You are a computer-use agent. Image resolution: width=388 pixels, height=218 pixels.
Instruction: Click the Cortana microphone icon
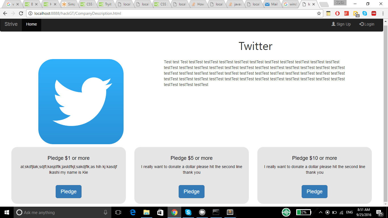(105, 212)
